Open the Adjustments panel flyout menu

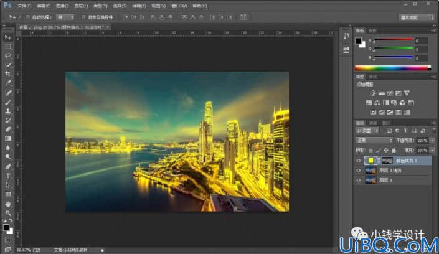point(433,77)
